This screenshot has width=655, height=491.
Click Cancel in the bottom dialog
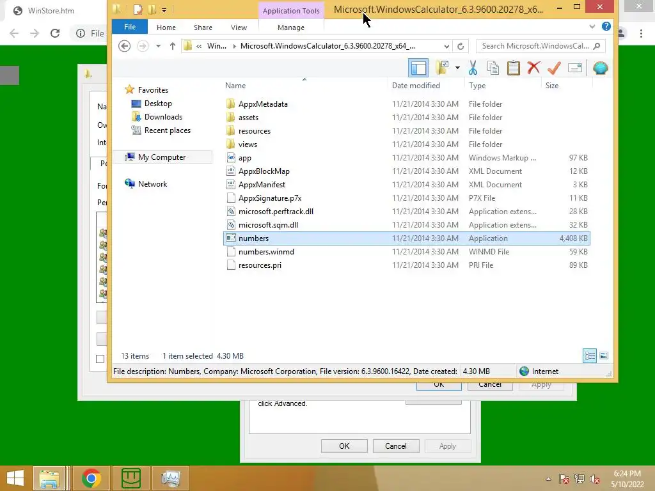tap(395, 446)
